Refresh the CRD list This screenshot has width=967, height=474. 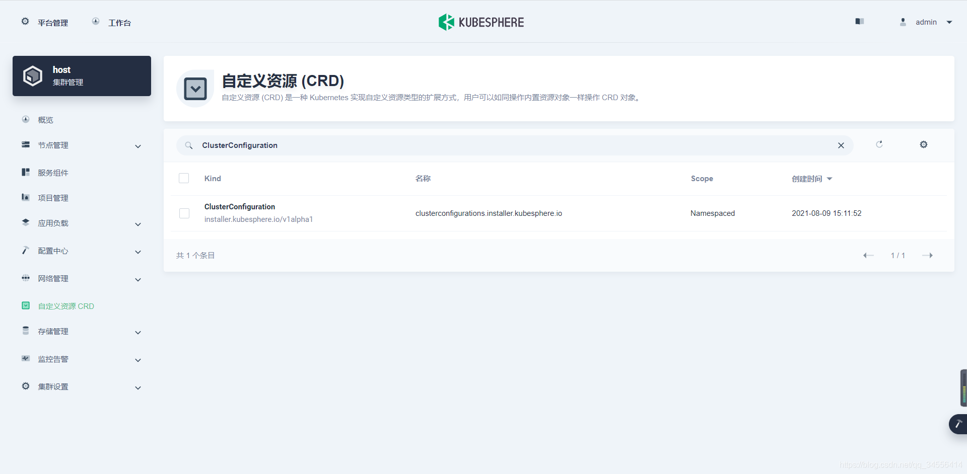tap(879, 144)
